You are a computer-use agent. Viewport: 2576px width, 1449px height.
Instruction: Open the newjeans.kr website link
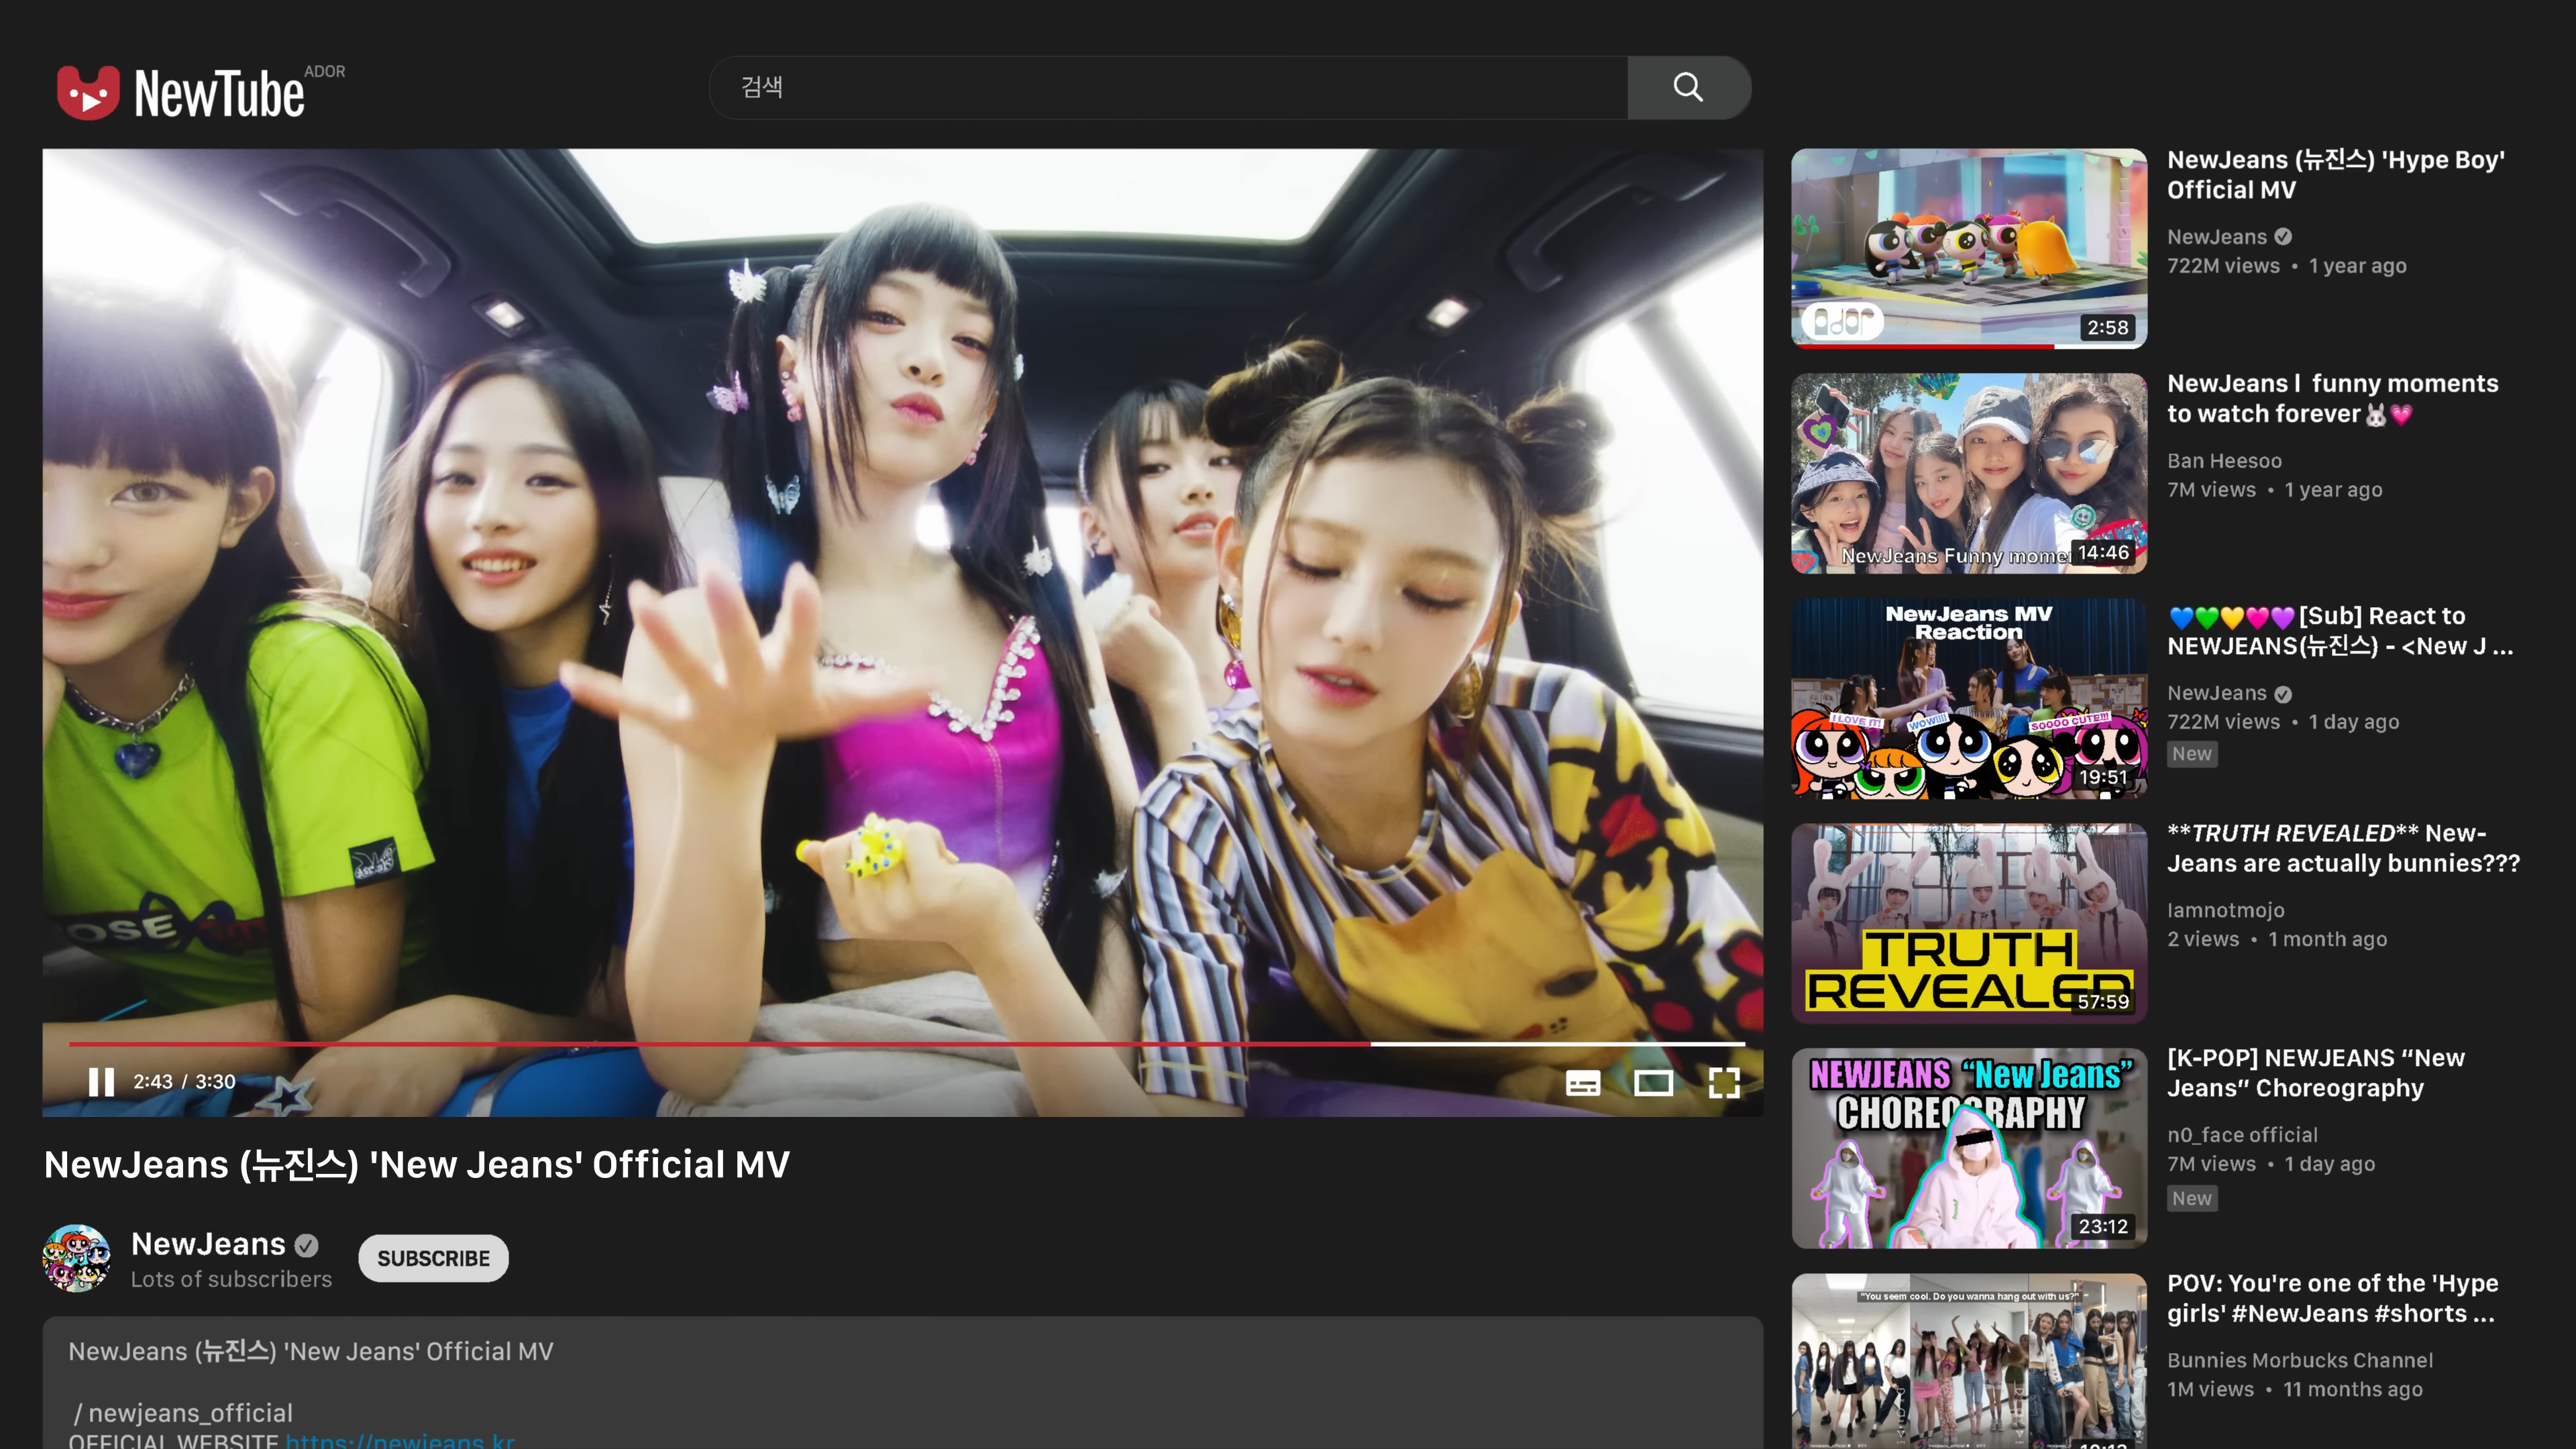400,1440
